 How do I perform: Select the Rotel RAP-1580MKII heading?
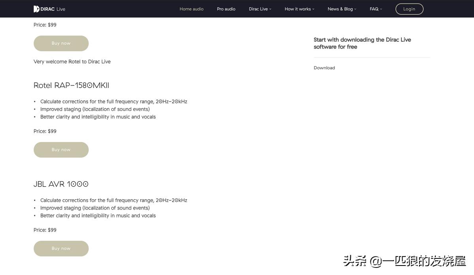pos(71,85)
